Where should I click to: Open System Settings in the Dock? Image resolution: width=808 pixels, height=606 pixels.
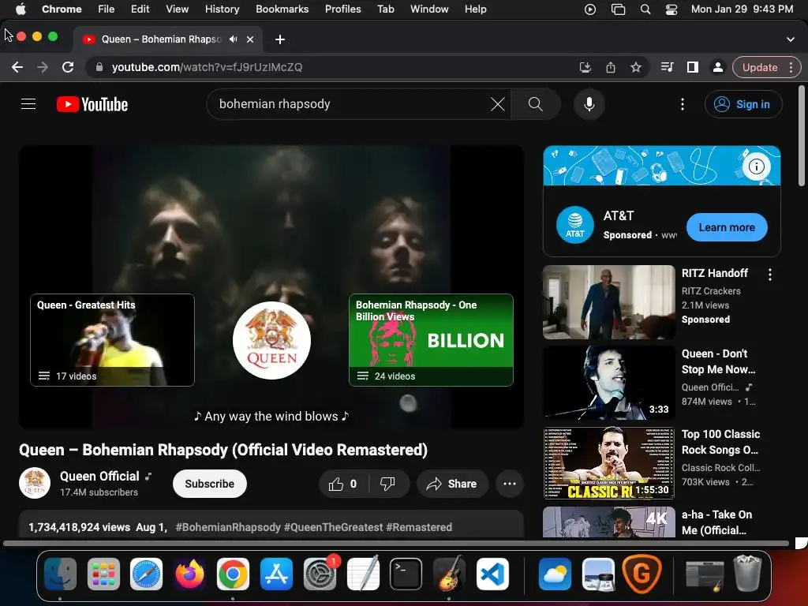pyautogui.click(x=320, y=574)
